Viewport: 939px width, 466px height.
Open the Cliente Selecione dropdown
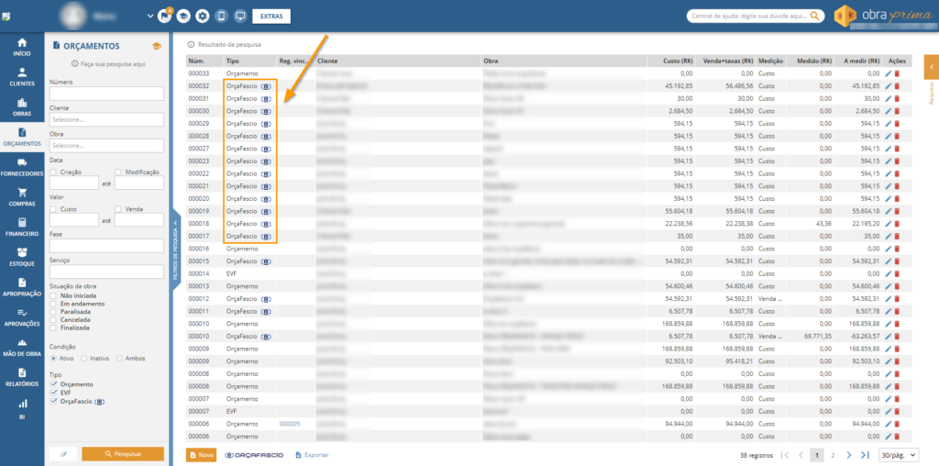(x=106, y=120)
